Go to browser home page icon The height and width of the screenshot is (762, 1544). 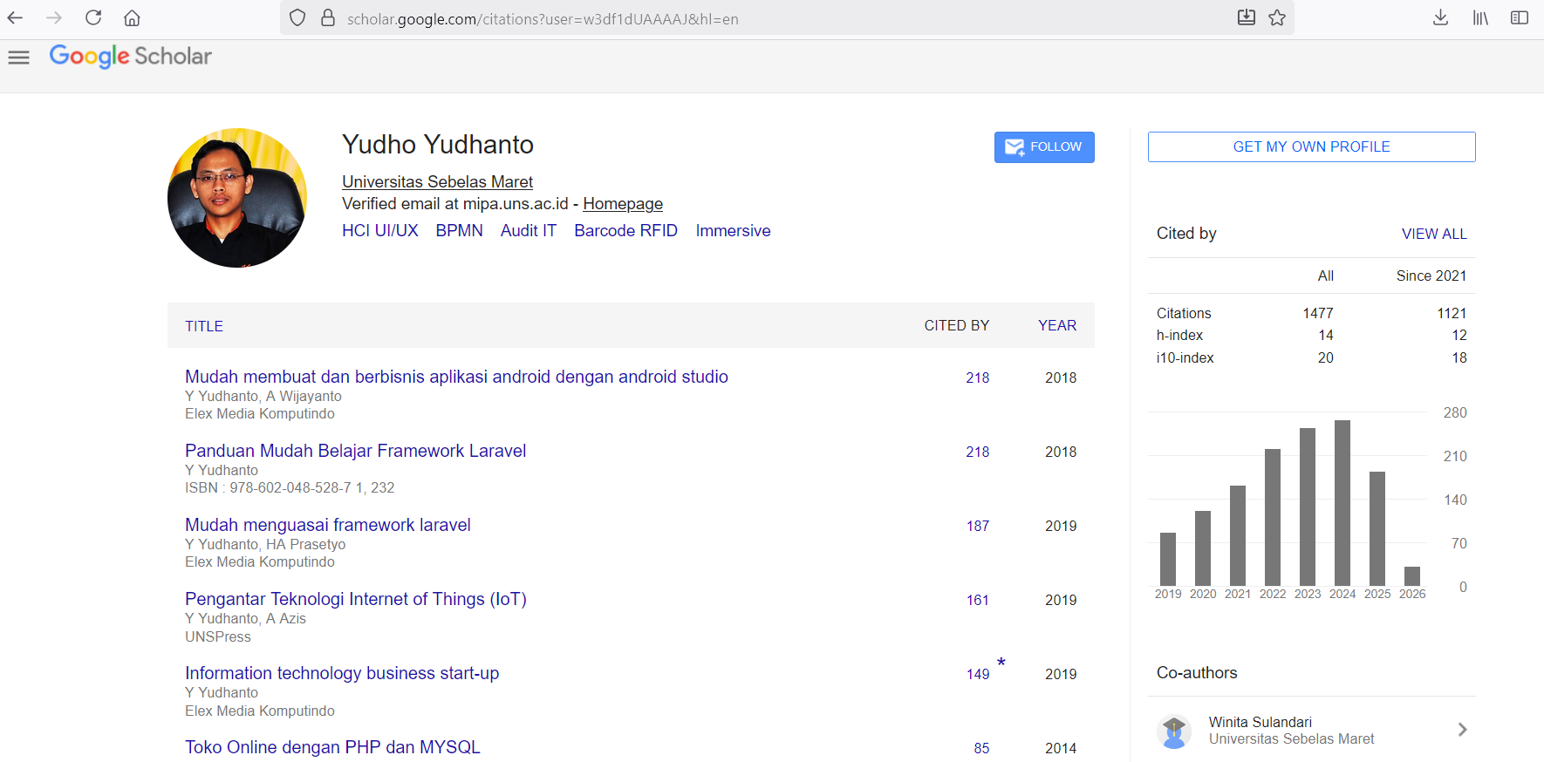132,17
